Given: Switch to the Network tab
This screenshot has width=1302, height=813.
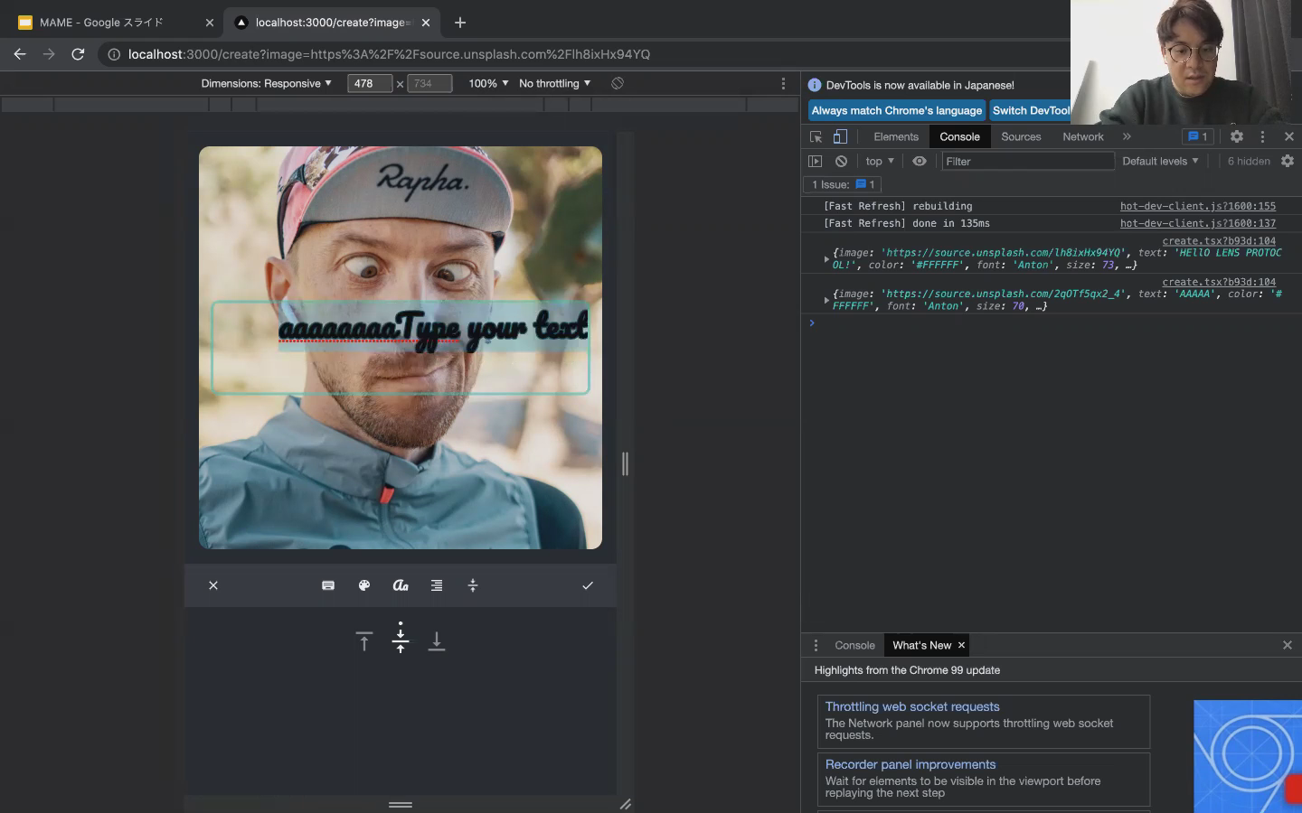Looking at the screenshot, I should (1083, 136).
